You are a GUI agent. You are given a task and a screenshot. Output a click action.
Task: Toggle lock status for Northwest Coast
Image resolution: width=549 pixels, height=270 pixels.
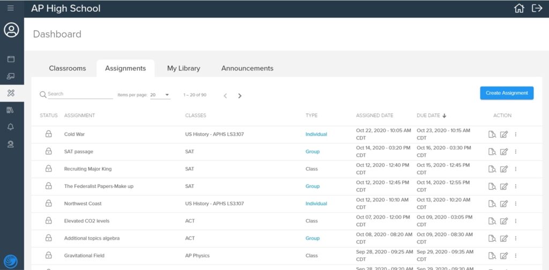(48, 204)
